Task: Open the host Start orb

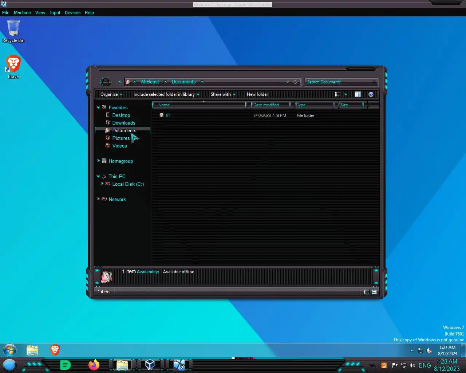Action: (x=9, y=365)
